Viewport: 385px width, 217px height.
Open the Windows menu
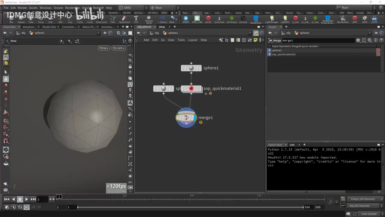click(x=45, y=8)
